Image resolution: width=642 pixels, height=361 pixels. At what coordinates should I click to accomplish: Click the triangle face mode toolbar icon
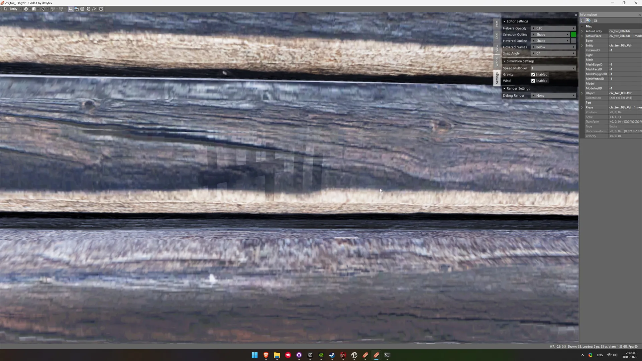[43, 9]
